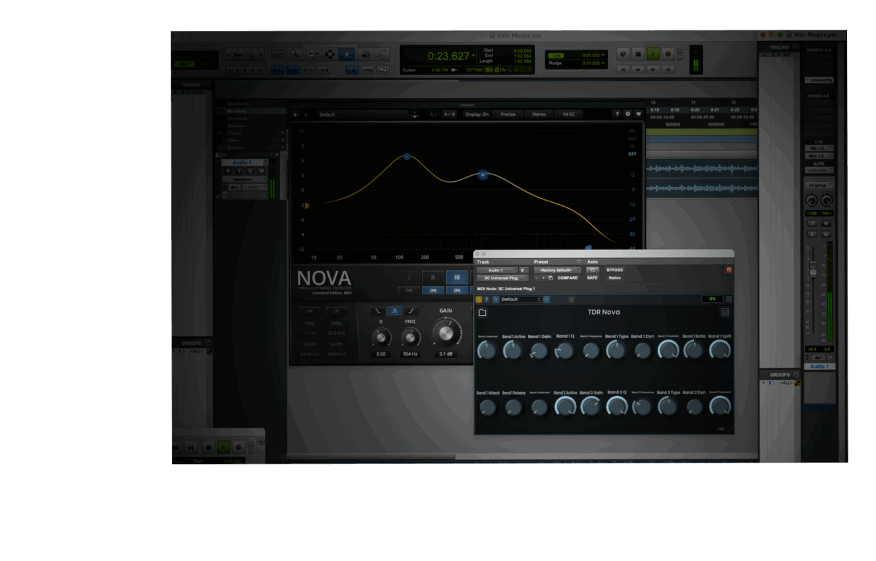Open folder icon in TDR Nova panel
The image size is (876, 561).
point(482,312)
